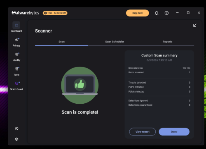206x149 pixels.
Task: Click the Detections ignored row label
Action: click(x=138, y=100)
